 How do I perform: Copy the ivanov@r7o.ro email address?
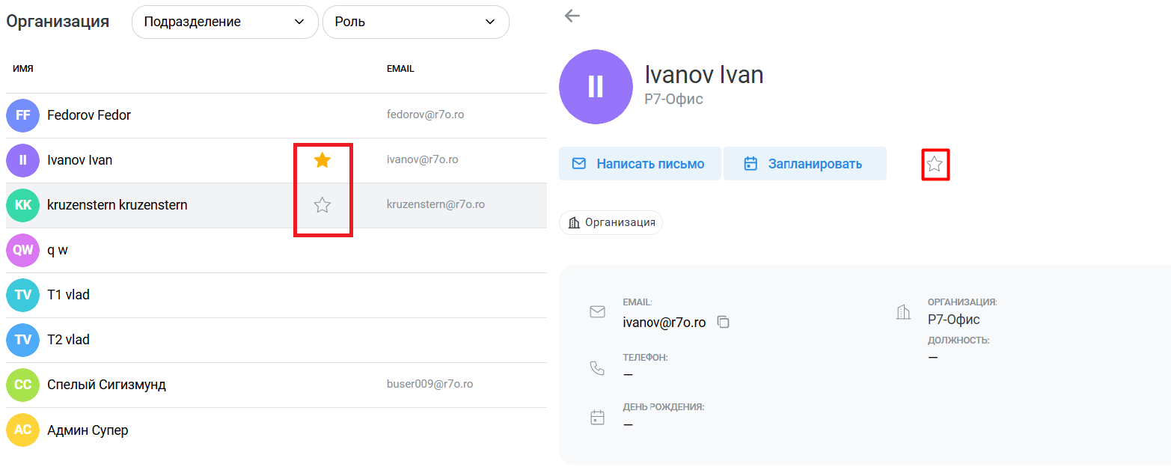[x=723, y=322]
